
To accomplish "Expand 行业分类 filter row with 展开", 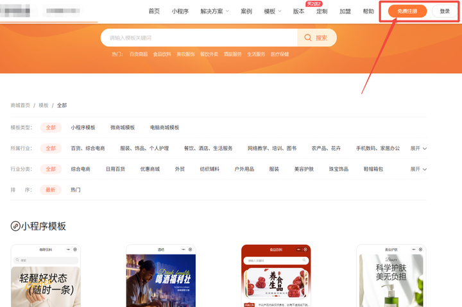I will (418, 169).
